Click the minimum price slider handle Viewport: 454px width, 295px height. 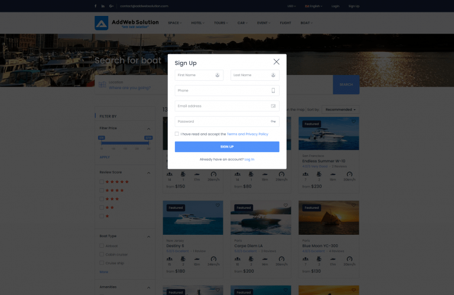coord(101,143)
